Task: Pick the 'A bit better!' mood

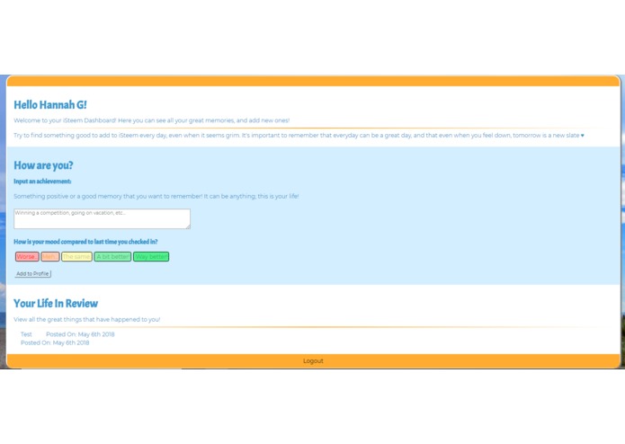Action: point(112,257)
